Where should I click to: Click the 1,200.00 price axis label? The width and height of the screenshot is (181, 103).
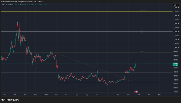[x=176, y=32]
